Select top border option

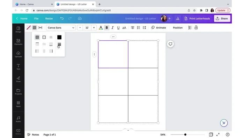(37, 44)
